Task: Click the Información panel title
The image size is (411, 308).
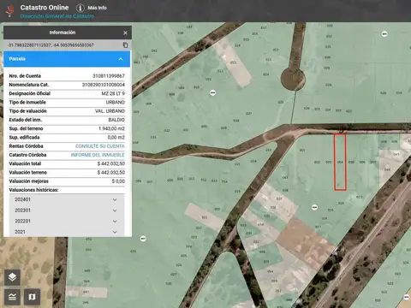Action: 63,33
